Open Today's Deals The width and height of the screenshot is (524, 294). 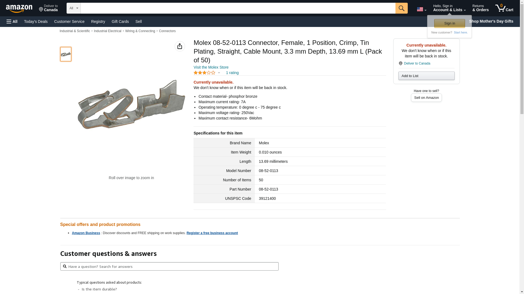36,22
